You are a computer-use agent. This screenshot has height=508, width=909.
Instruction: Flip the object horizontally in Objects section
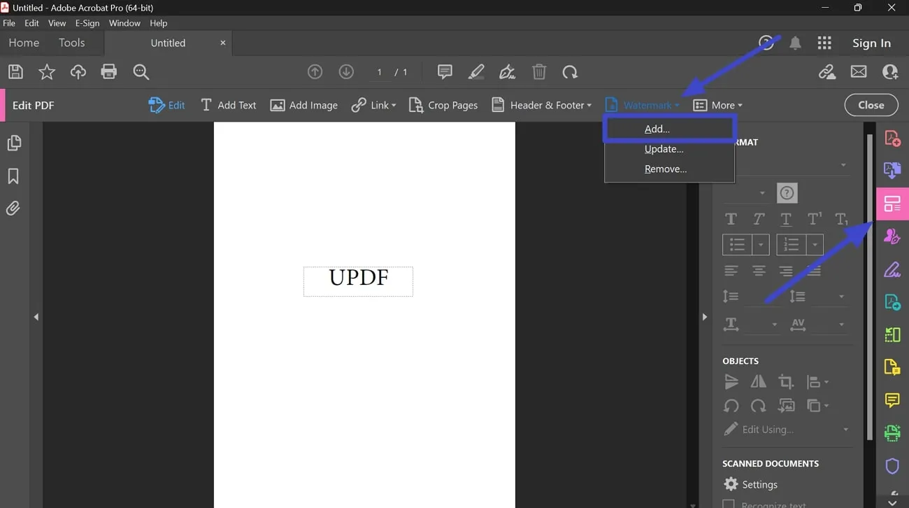pyautogui.click(x=758, y=382)
